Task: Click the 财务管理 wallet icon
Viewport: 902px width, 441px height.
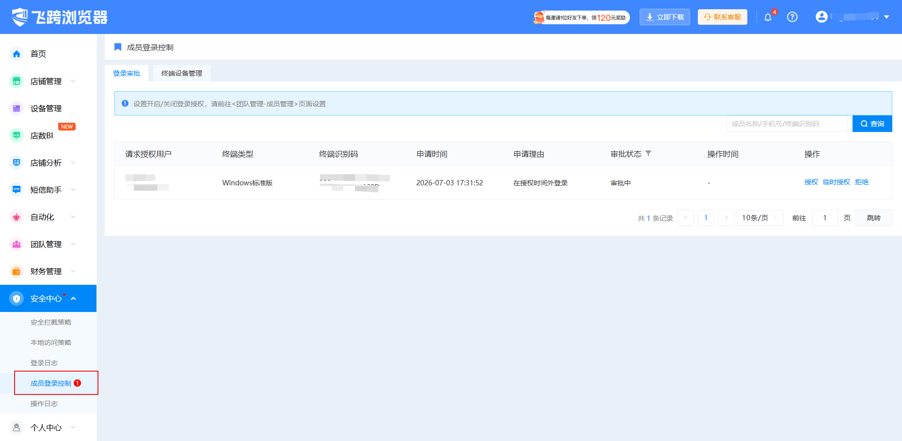Action: coord(16,271)
